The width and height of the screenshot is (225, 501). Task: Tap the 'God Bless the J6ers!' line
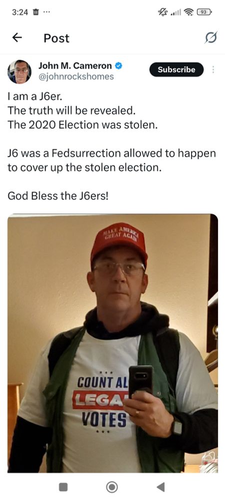point(58,195)
